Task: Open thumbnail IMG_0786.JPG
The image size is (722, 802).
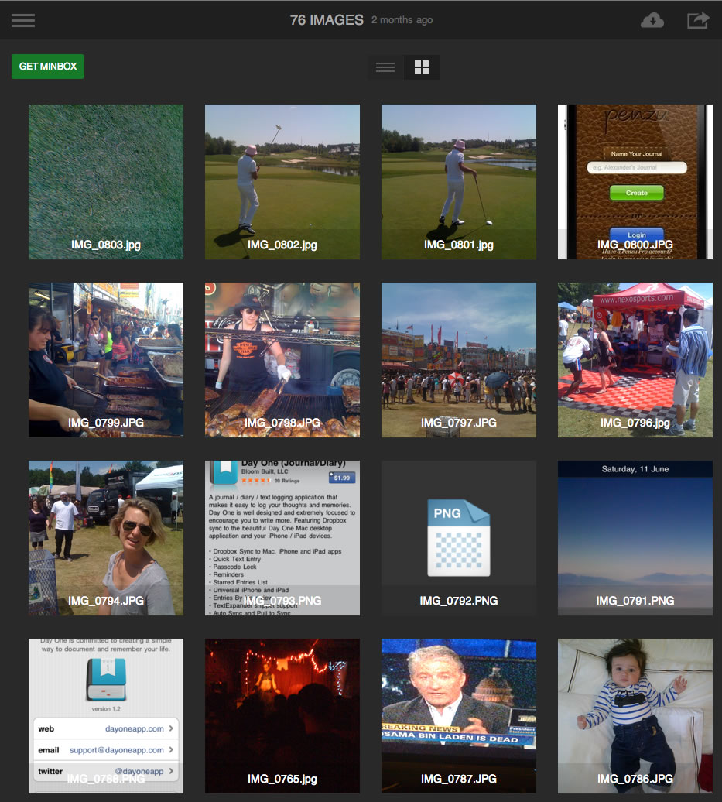Action: [635, 715]
